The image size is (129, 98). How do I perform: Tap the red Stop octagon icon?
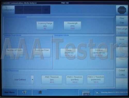click(x=122, y=10)
